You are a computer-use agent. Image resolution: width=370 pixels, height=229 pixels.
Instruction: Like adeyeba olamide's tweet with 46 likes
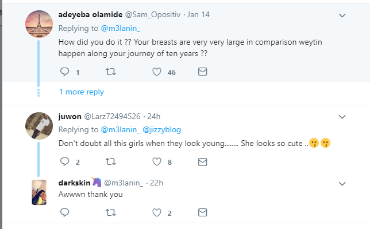click(156, 72)
